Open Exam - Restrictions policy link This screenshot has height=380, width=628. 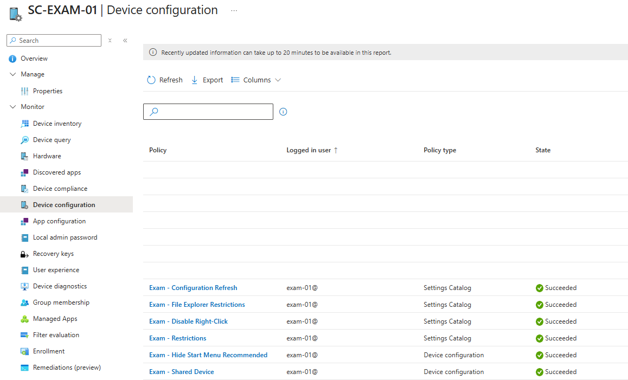177,338
